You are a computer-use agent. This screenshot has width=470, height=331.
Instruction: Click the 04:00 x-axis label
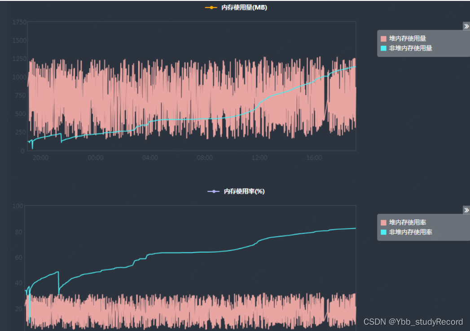pos(150,157)
